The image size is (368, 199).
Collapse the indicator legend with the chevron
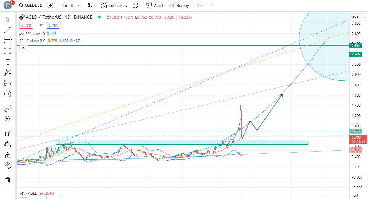click(24, 47)
